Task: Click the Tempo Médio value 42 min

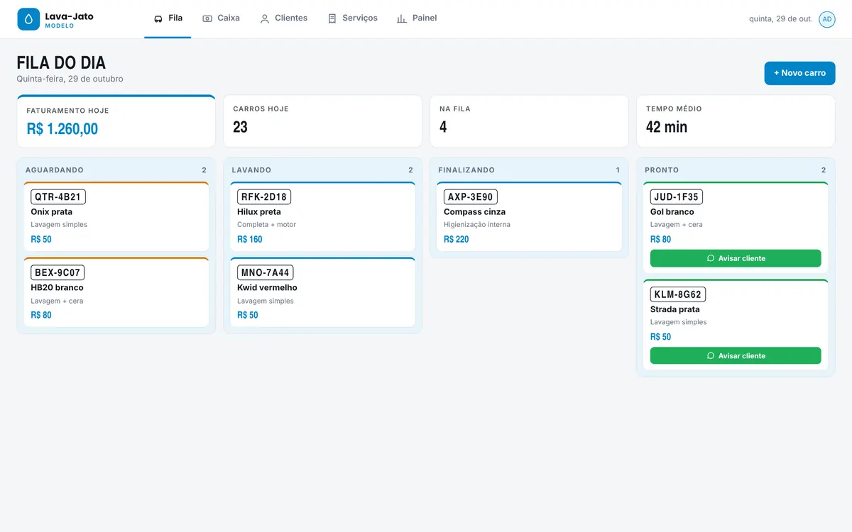Action: (667, 127)
